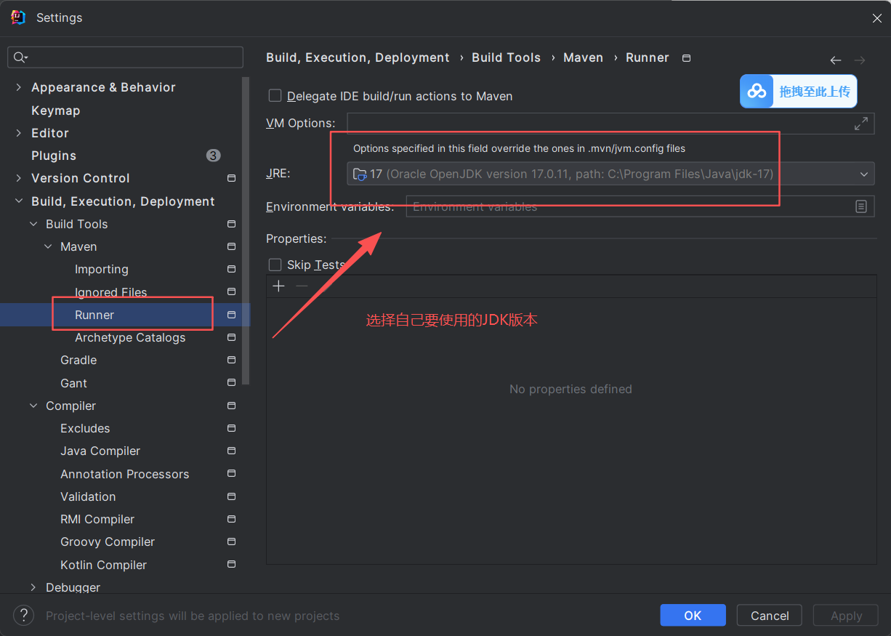Click the project-level icon next to Archetype Catalogs
This screenshot has height=636, width=891.
[231, 337]
